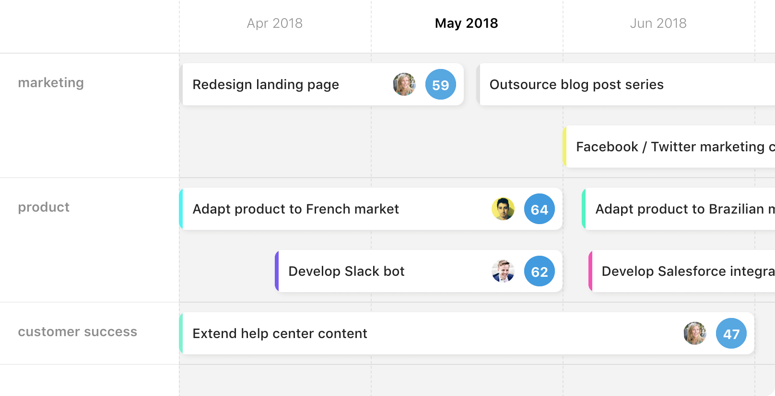Click avatar on Redesign landing page card

pos(404,84)
